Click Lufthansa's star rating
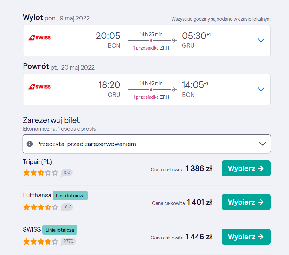 [41, 207]
